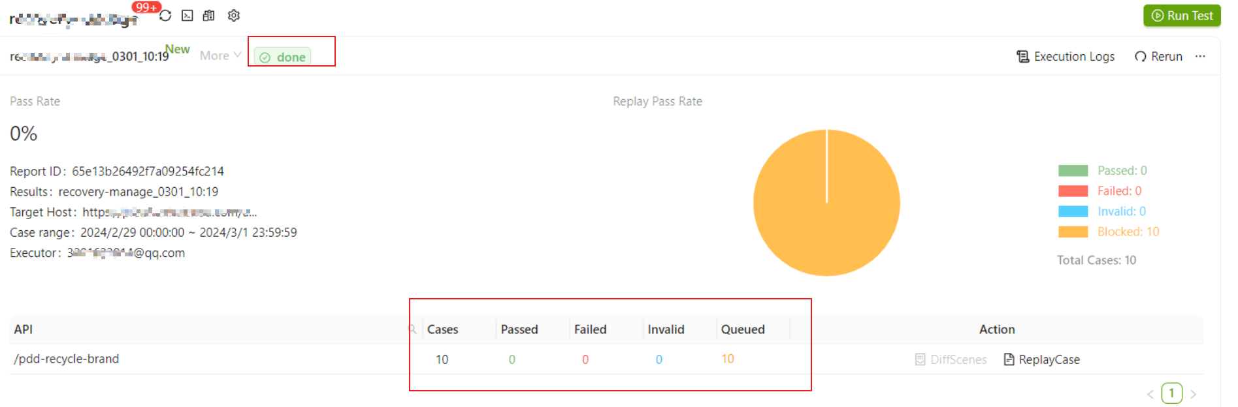Click the done status tag
This screenshot has width=1238, height=407.
[283, 57]
